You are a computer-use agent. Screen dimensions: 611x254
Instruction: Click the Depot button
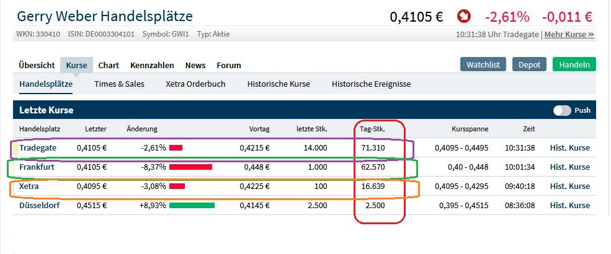point(529,64)
